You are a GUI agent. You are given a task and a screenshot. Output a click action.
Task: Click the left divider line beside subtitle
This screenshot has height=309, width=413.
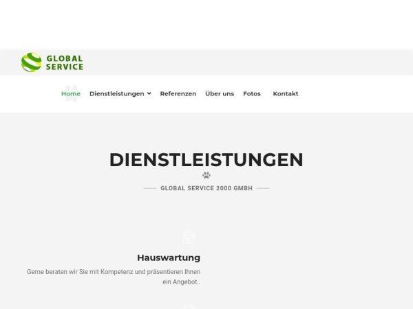pyautogui.click(x=150, y=188)
